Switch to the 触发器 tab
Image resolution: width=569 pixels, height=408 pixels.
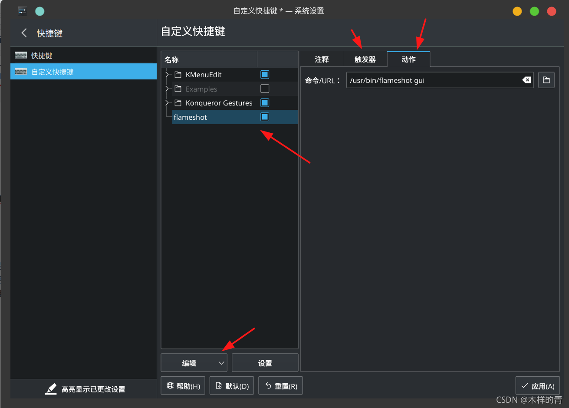tap(365, 59)
